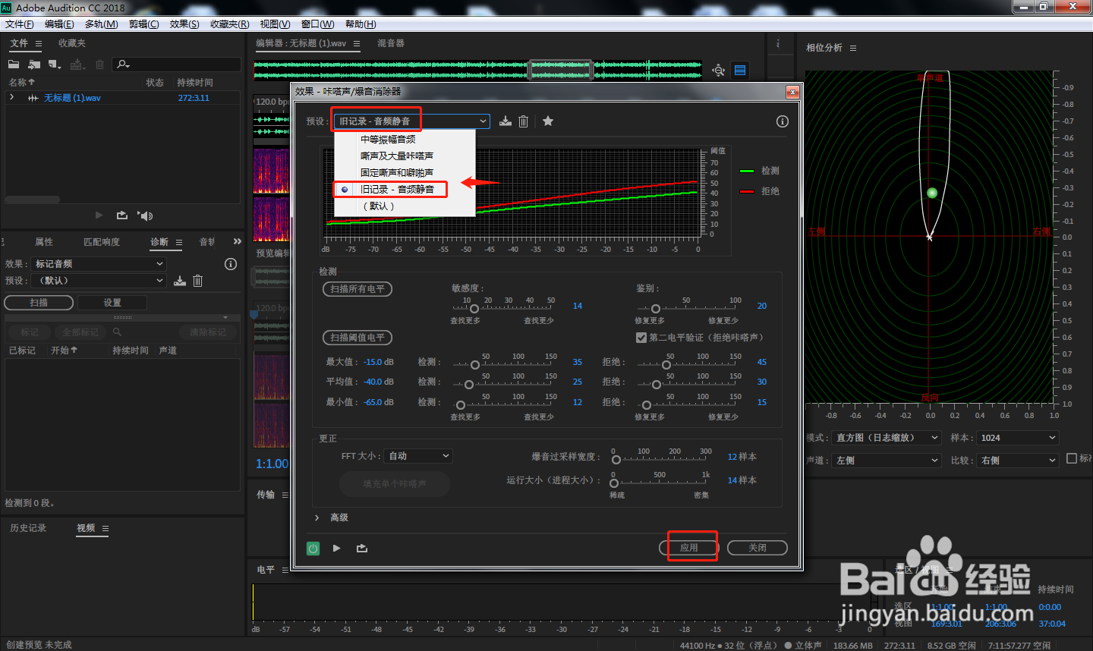Open effect dropdown in Diagnostics panel

99,264
